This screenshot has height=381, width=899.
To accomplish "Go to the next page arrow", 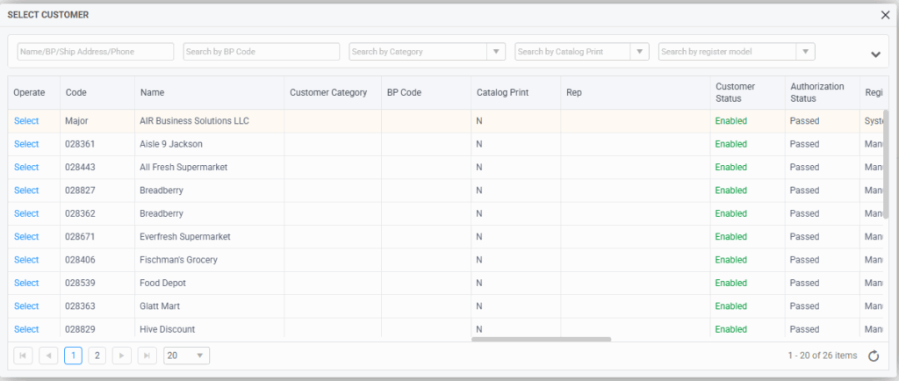I will 122,356.
